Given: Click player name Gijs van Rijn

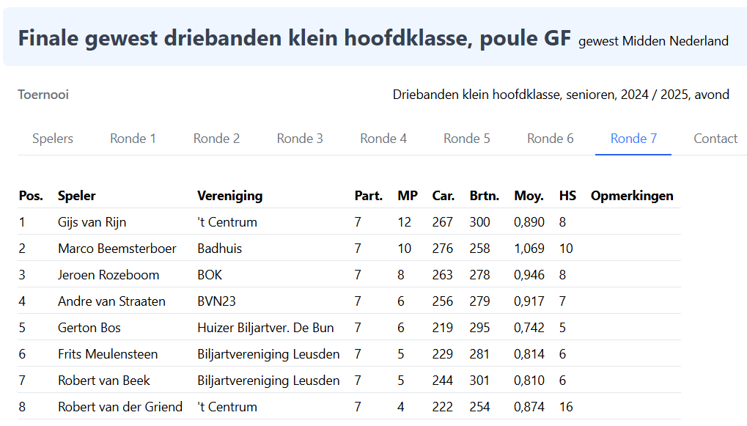Looking at the screenshot, I should (x=92, y=222).
